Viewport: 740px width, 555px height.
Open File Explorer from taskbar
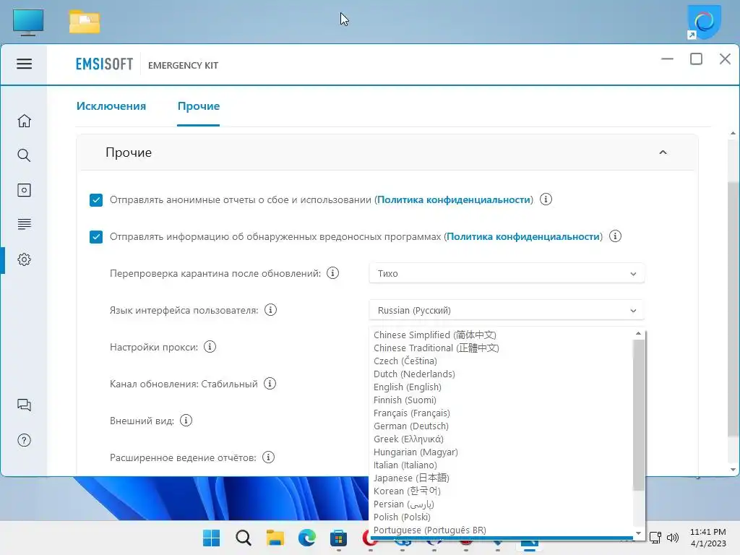click(275, 538)
